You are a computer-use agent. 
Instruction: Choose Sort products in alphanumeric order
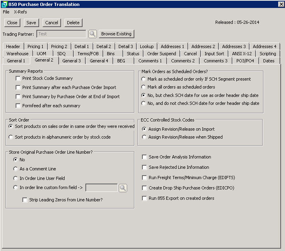(11, 137)
